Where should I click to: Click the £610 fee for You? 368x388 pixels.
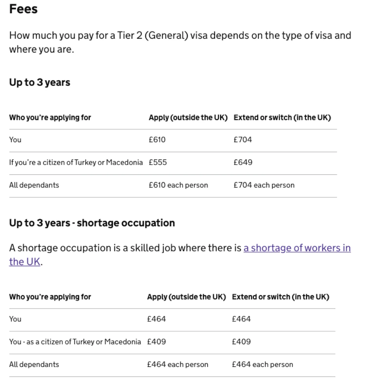tap(157, 140)
